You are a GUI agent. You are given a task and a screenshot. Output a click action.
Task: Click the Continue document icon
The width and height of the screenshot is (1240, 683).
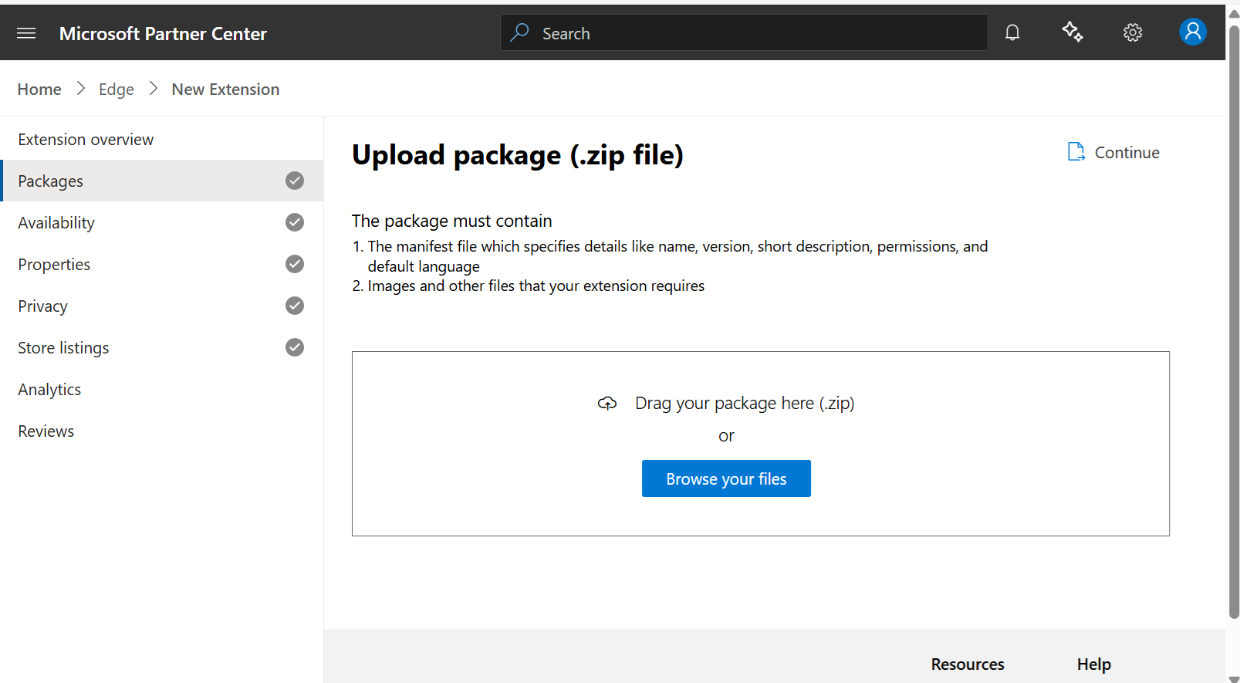pos(1076,152)
